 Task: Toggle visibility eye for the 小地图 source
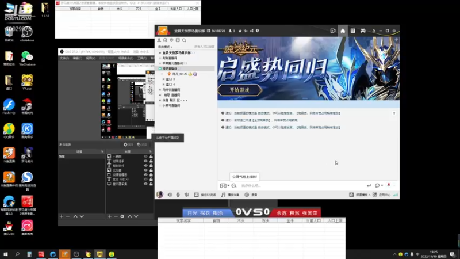pos(145,157)
